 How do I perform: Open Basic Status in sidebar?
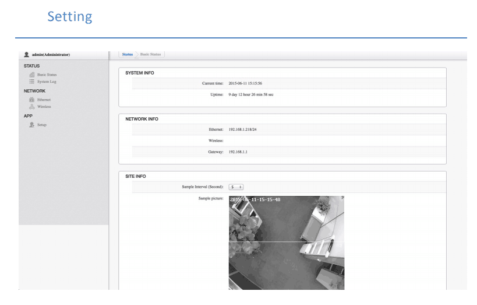(47, 75)
